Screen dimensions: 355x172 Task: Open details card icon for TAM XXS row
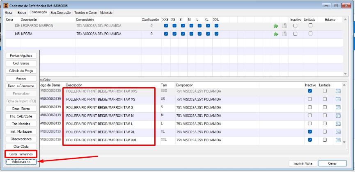click(338, 91)
